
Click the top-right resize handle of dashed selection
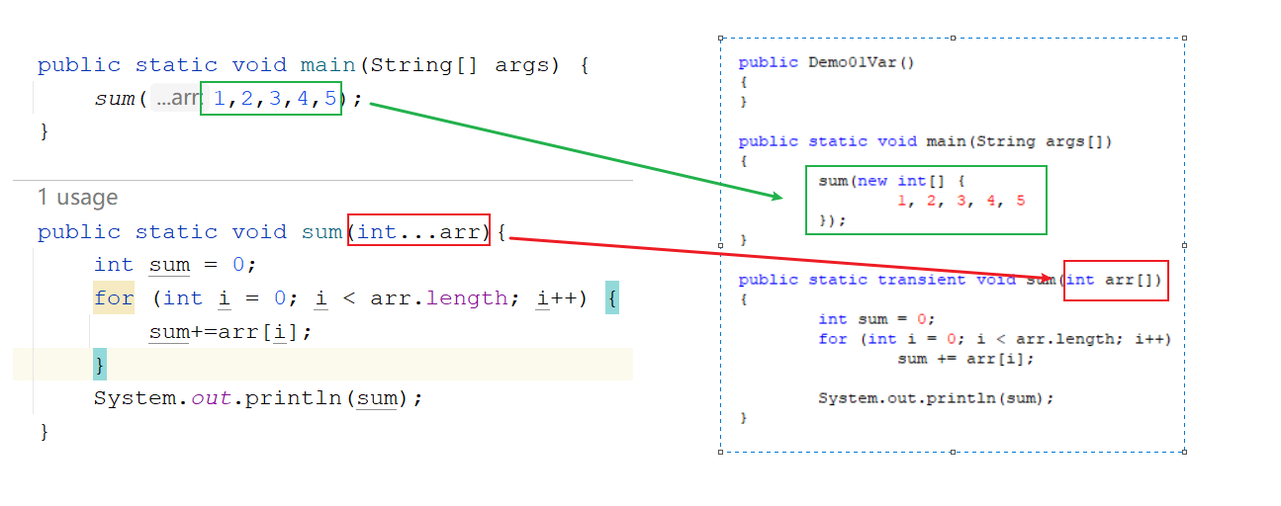pyautogui.click(x=1184, y=39)
